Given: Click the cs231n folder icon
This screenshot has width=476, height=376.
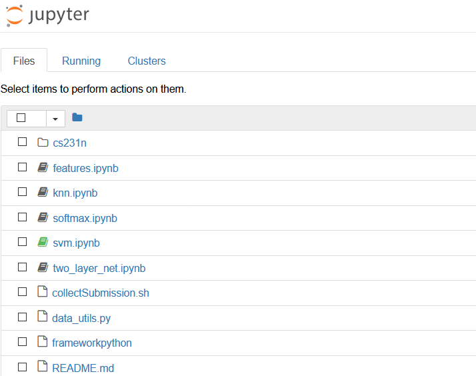Looking at the screenshot, I should [43, 143].
